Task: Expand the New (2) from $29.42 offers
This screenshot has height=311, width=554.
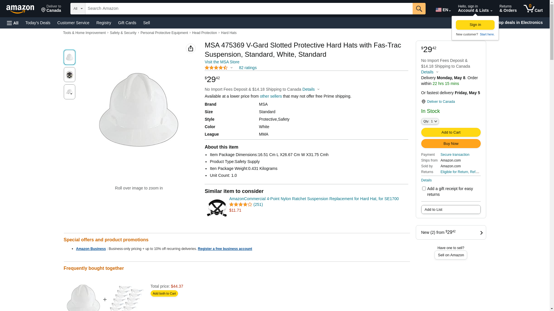Action: tap(451, 232)
